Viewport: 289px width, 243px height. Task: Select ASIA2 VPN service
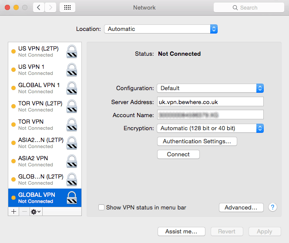(x=45, y=161)
